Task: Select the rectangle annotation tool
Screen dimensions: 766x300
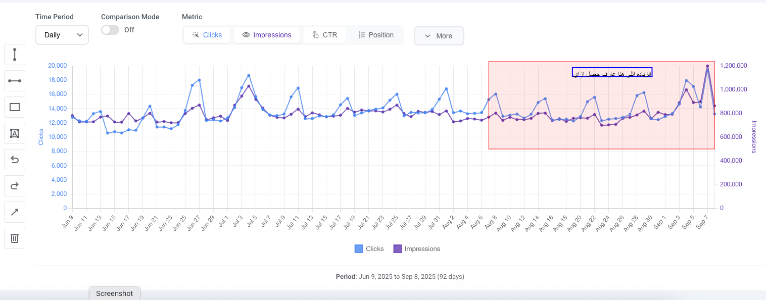Action: [15, 107]
